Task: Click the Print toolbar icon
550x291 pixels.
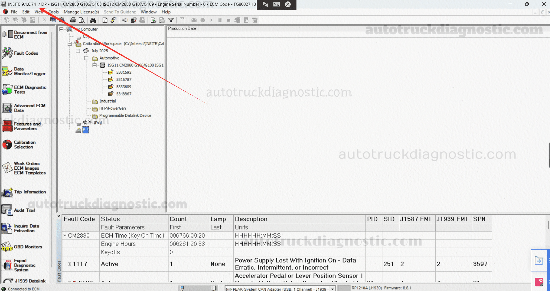Action: [x=73, y=20]
